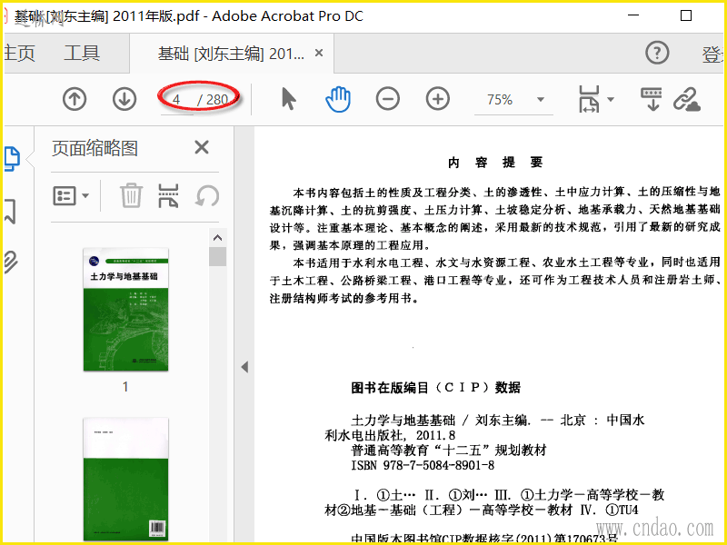Click the thumbnail scrollbar up arrow
727x545 pixels.
point(217,238)
